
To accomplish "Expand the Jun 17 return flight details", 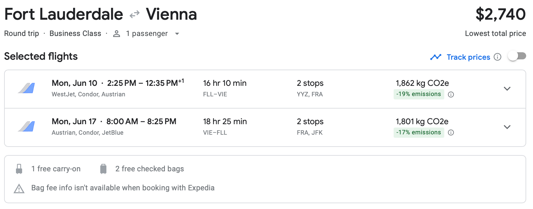I will coord(507,127).
